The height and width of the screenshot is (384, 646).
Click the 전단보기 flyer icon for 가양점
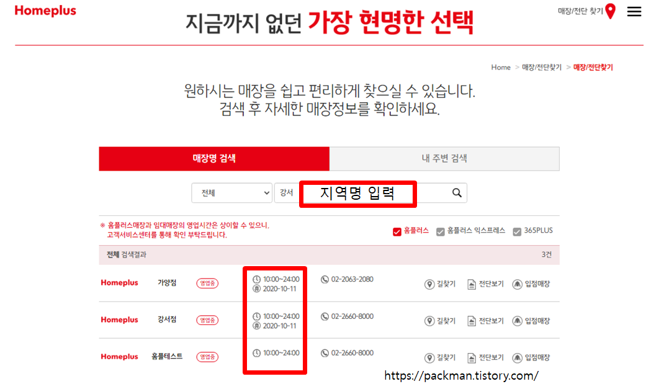coord(472,284)
